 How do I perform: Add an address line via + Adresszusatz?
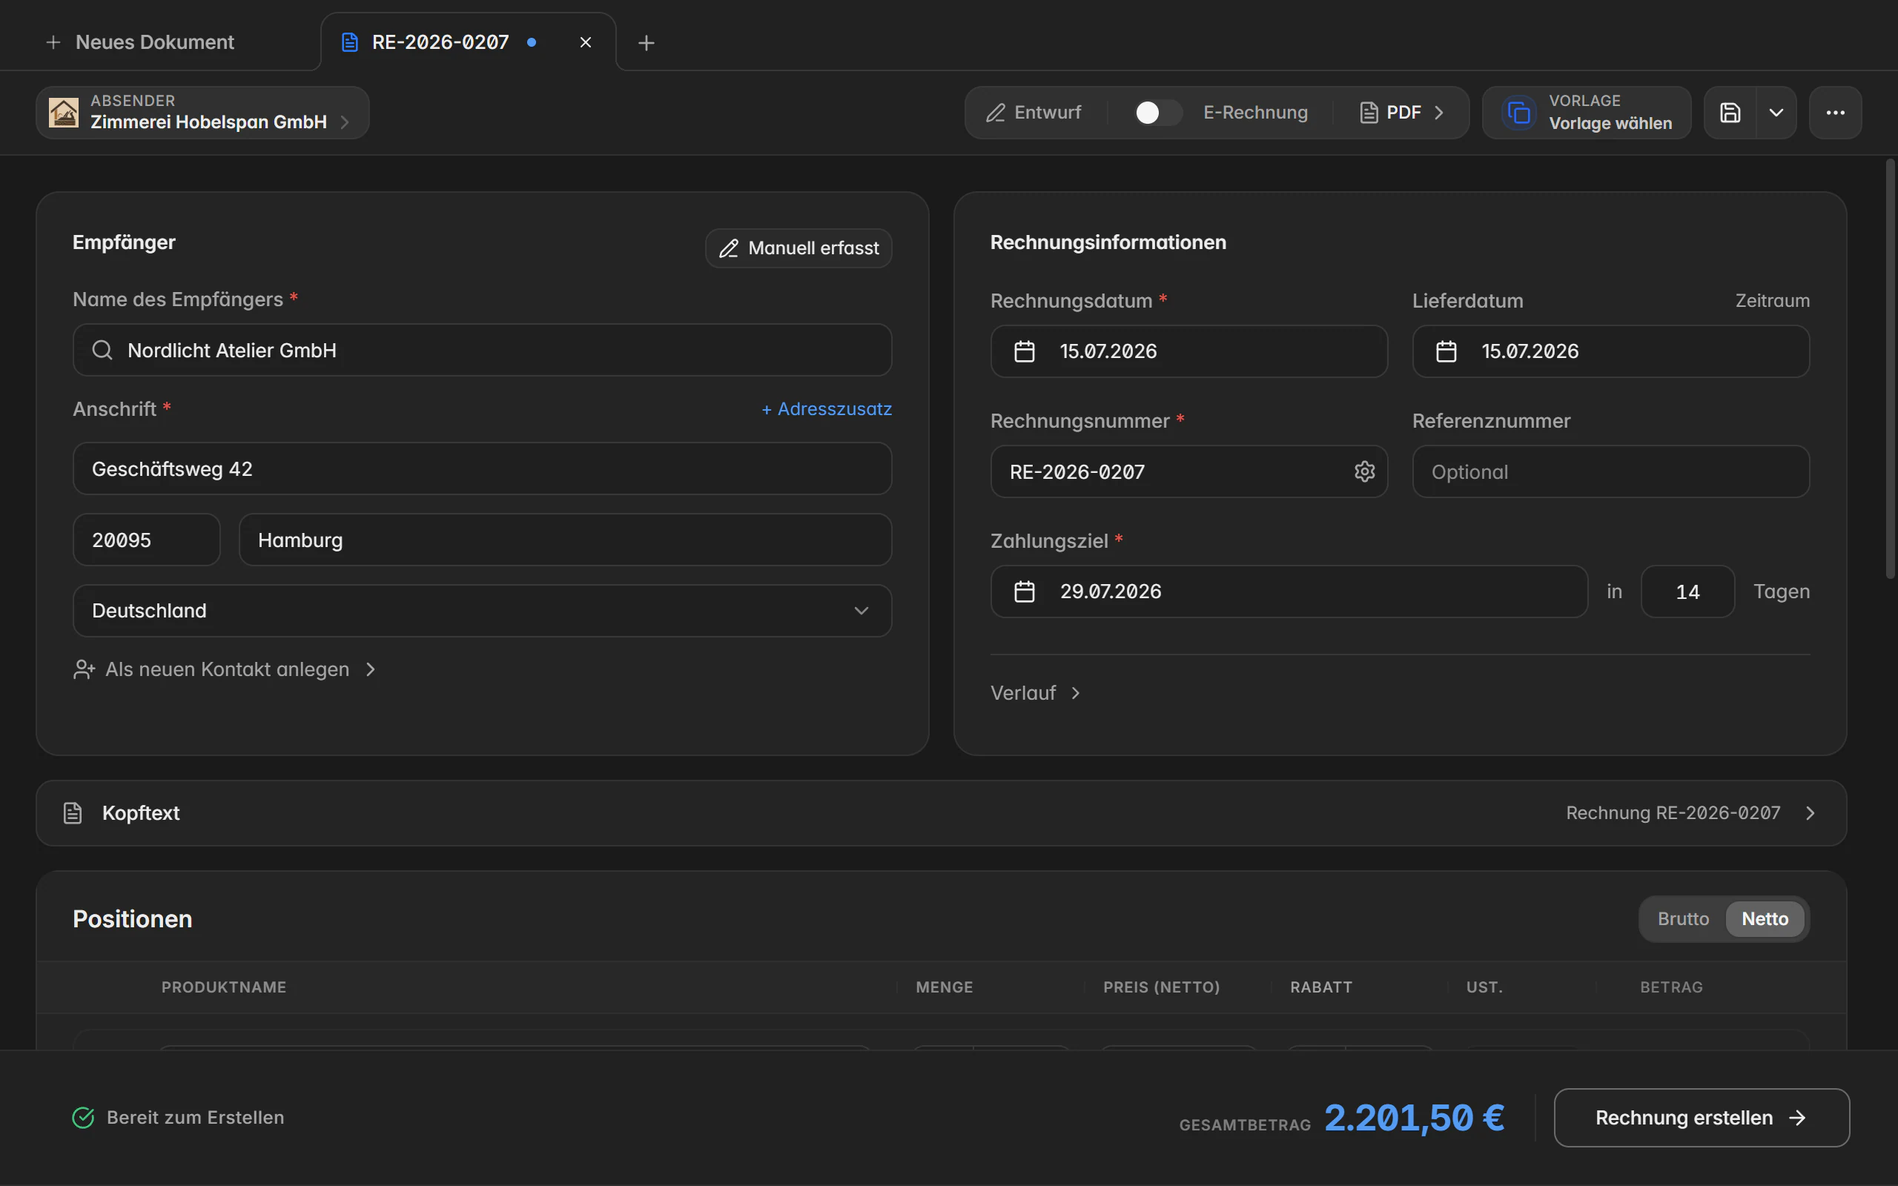(827, 408)
